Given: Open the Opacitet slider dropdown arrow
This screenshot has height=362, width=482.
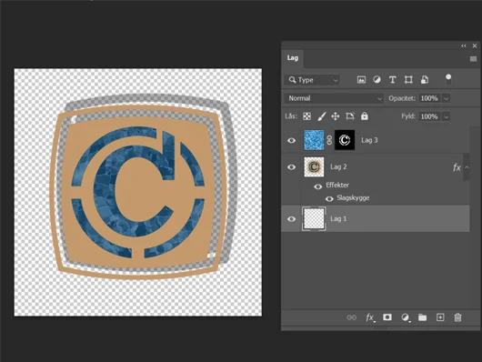Looking at the screenshot, I should (x=446, y=99).
